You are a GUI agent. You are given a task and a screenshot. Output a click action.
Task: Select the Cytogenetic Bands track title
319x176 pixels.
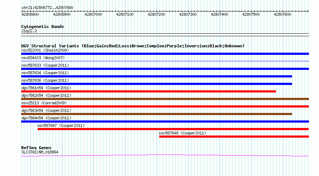tap(43, 27)
